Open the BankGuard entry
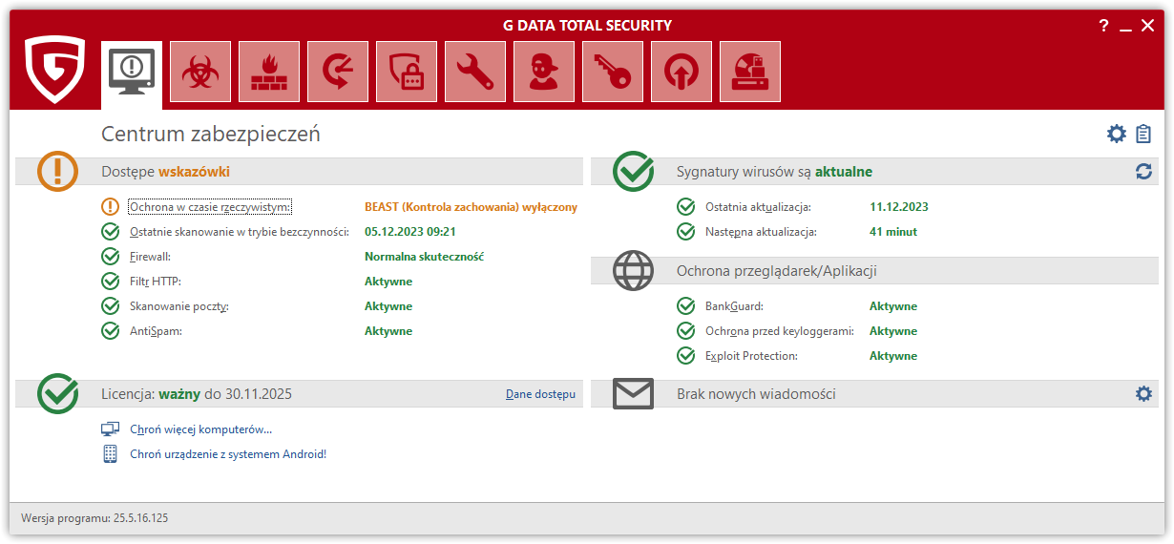This screenshot has height=544, width=1174. [x=735, y=306]
